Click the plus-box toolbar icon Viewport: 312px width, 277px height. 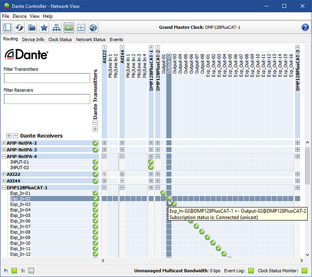pos(81,27)
